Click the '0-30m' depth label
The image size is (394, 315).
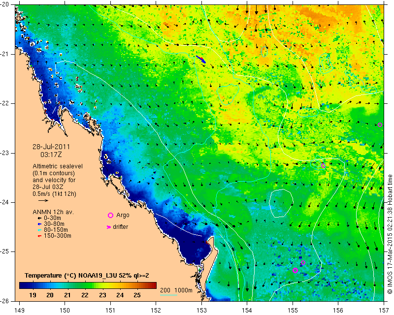coord(52,218)
